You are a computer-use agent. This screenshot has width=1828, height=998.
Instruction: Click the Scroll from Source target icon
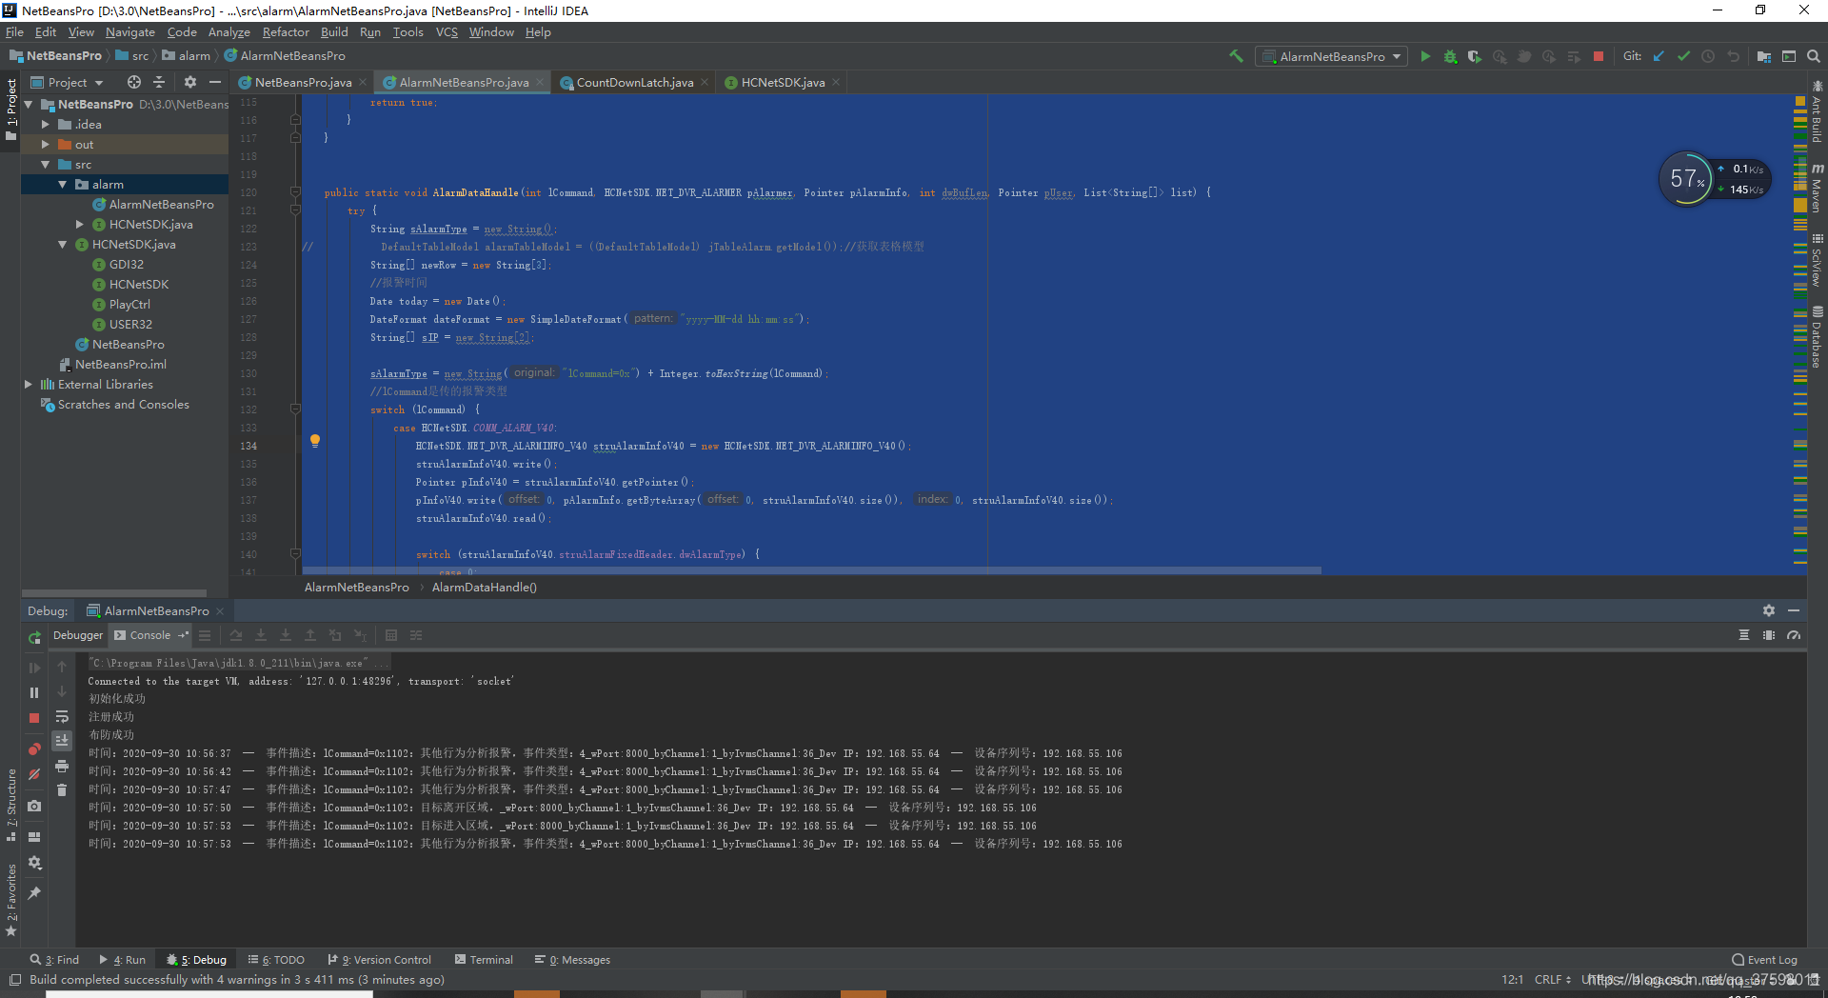pyautogui.click(x=134, y=82)
